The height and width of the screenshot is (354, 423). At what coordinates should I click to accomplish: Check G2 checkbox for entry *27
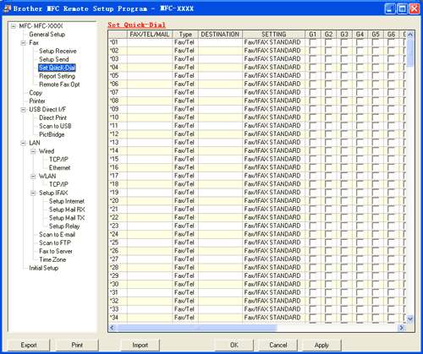pos(328,259)
